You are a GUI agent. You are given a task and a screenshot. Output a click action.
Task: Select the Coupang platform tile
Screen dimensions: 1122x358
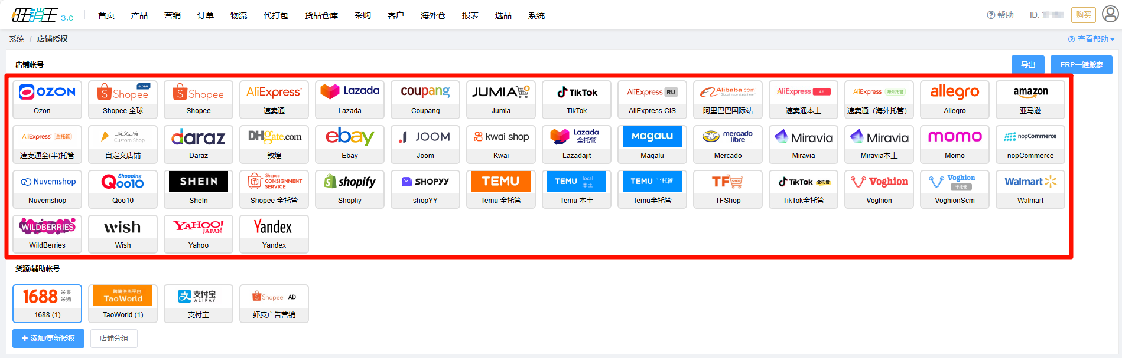coord(425,100)
